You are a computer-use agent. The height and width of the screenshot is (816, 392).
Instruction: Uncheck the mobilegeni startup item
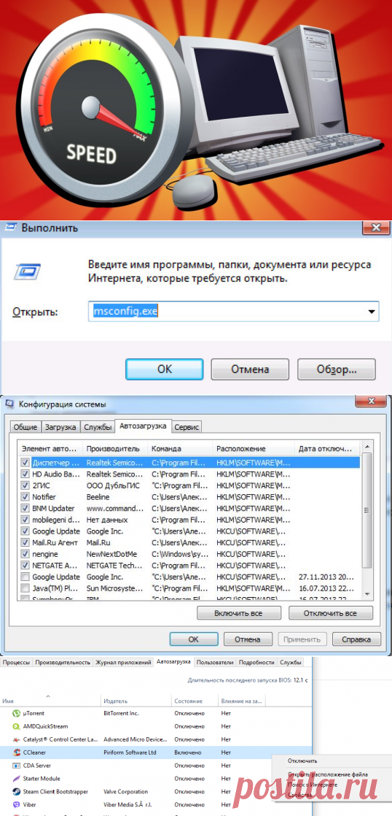point(25,520)
